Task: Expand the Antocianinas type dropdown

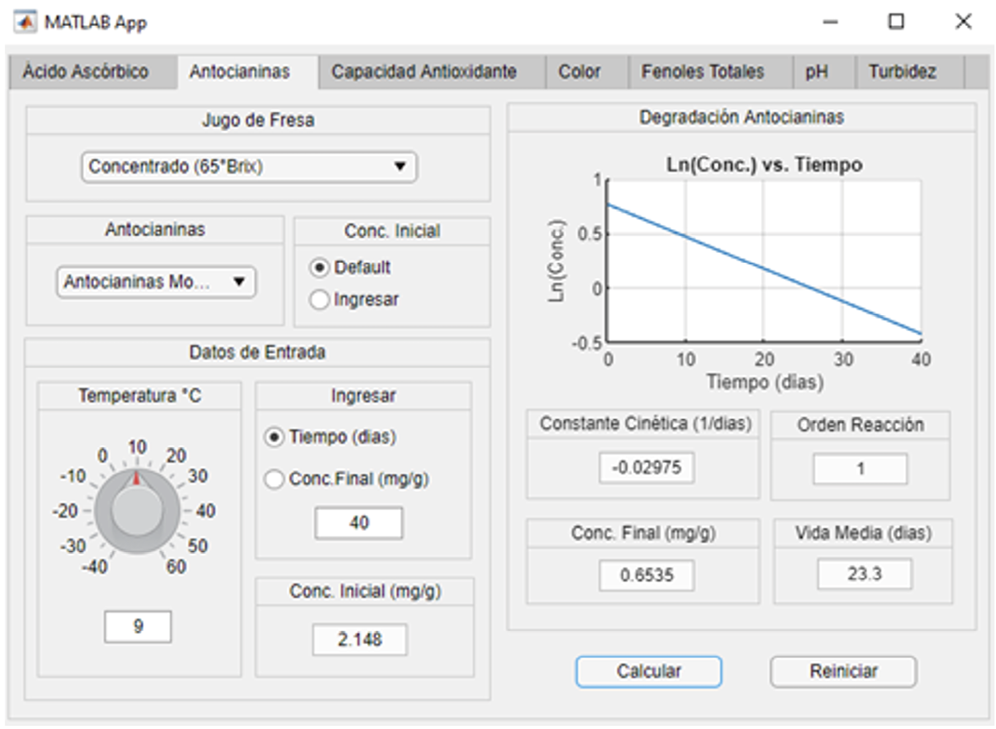Action: pyautogui.click(x=156, y=283)
